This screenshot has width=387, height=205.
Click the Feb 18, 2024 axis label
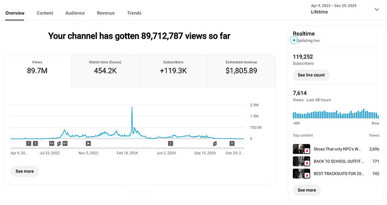(x=127, y=153)
